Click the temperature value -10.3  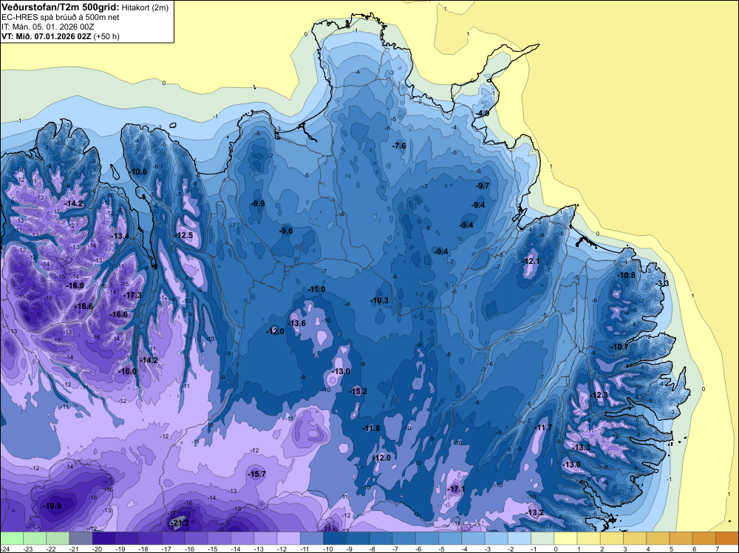point(379,300)
